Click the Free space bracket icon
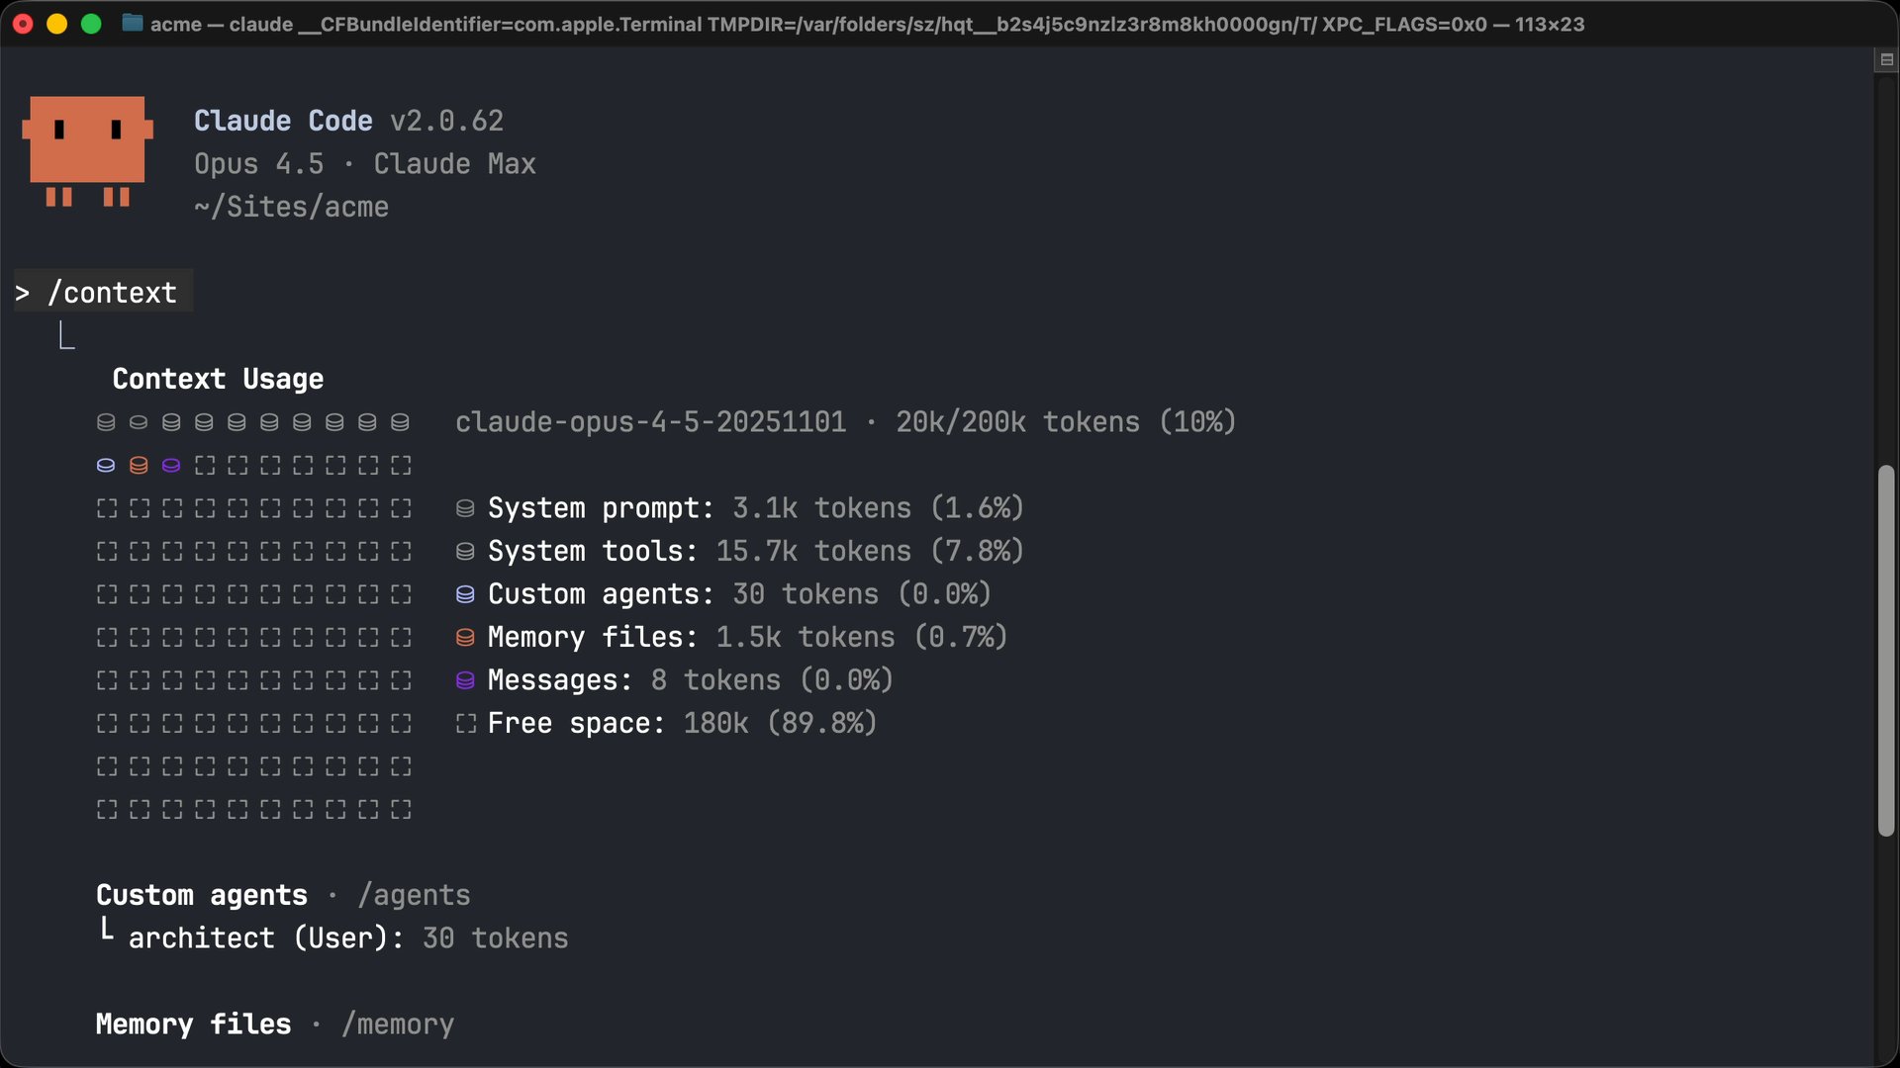The image size is (1900, 1068). pyautogui.click(x=465, y=723)
